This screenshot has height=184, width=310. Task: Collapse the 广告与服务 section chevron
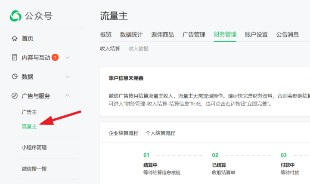[x=68, y=96]
